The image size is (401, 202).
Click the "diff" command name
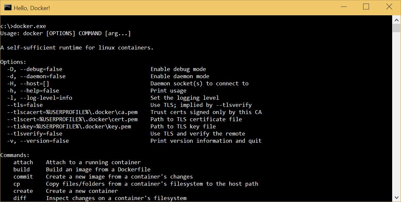click(x=20, y=198)
